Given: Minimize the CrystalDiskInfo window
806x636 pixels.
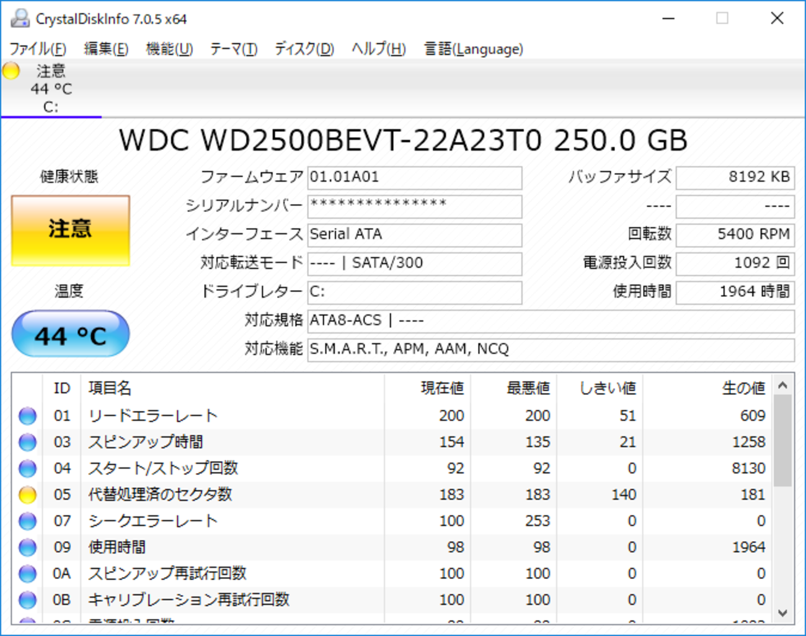Looking at the screenshot, I should point(668,19).
